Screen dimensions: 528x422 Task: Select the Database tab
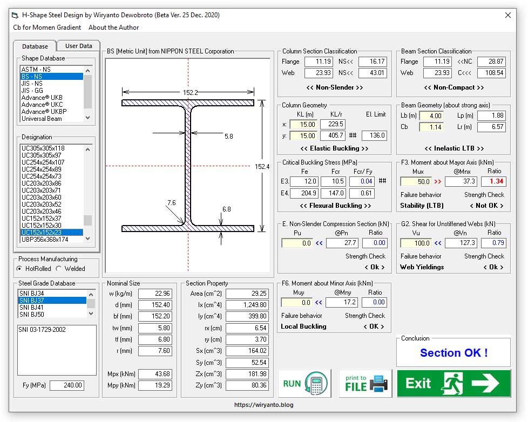[35, 46]
